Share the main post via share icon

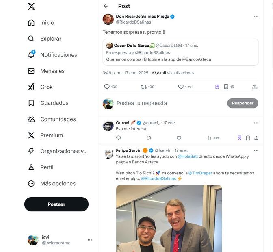(x=255, y=87)
